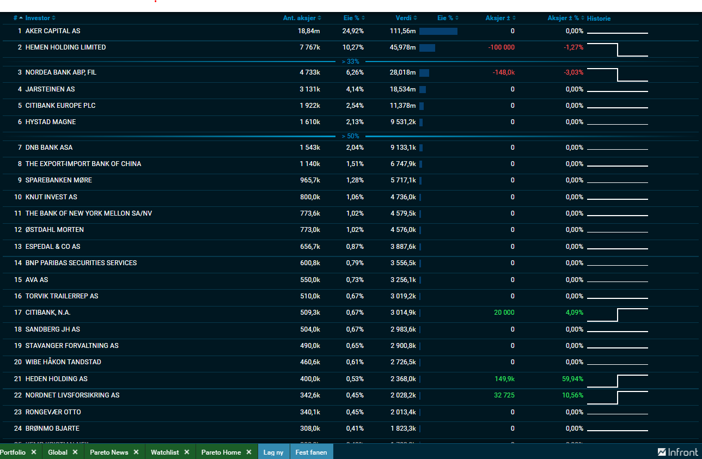
Task: Sort by the Investor column header
Action: click(x=40, y=18)
